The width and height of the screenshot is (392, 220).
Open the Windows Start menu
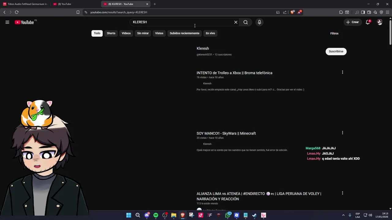[129, 215]
